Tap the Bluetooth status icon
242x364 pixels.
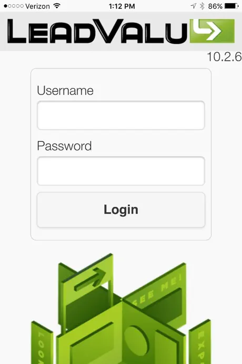(202, 6)
